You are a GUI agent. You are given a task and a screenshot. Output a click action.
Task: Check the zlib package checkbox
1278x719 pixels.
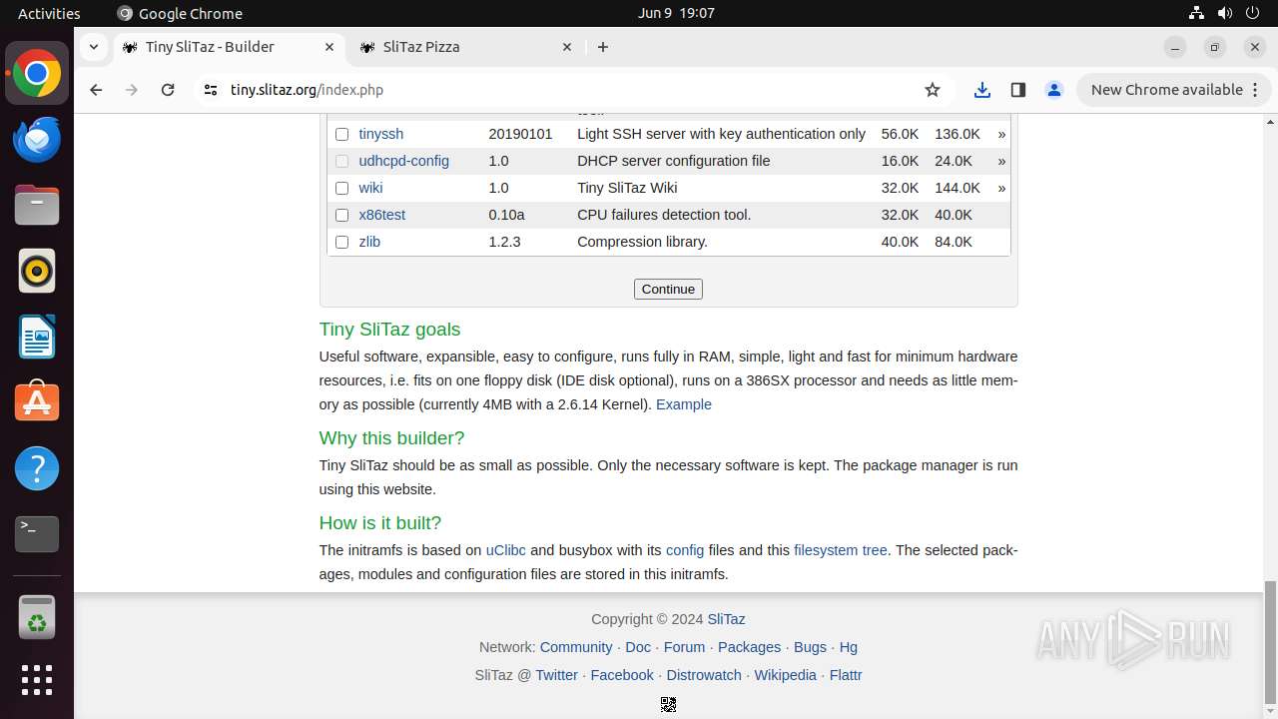[x=341, y=242]
